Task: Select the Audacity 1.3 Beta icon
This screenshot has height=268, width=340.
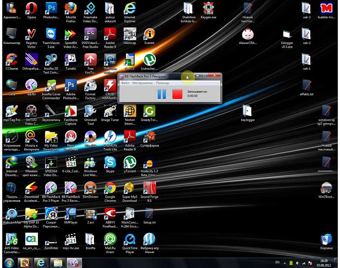Action: coord(149,166)
